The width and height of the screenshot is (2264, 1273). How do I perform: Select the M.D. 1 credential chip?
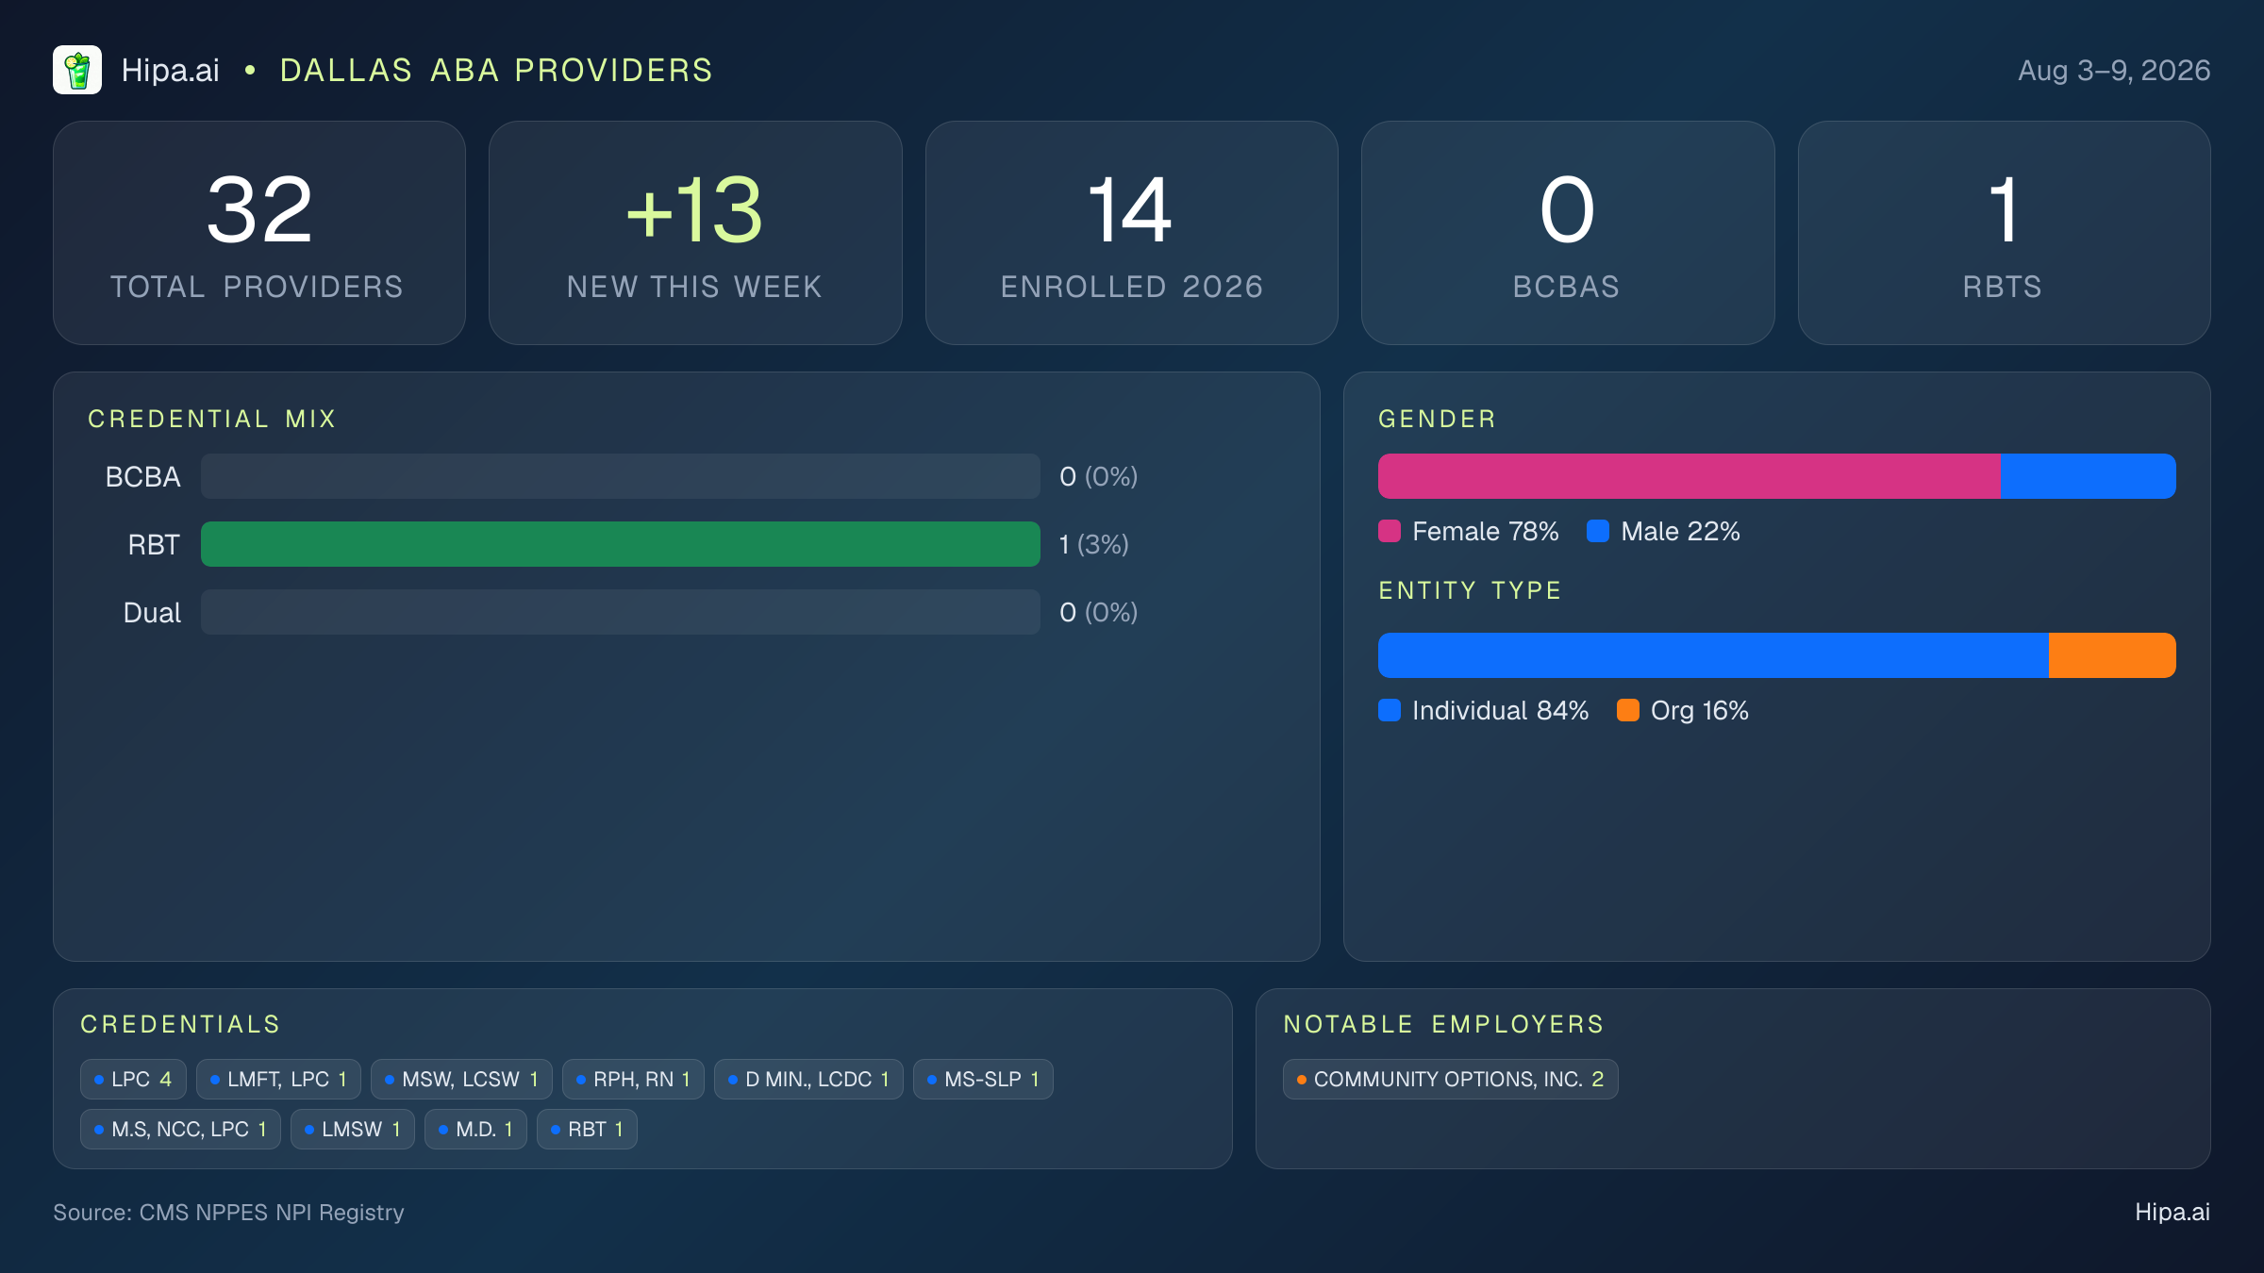pyautogui.click(x=475, y=1130)
